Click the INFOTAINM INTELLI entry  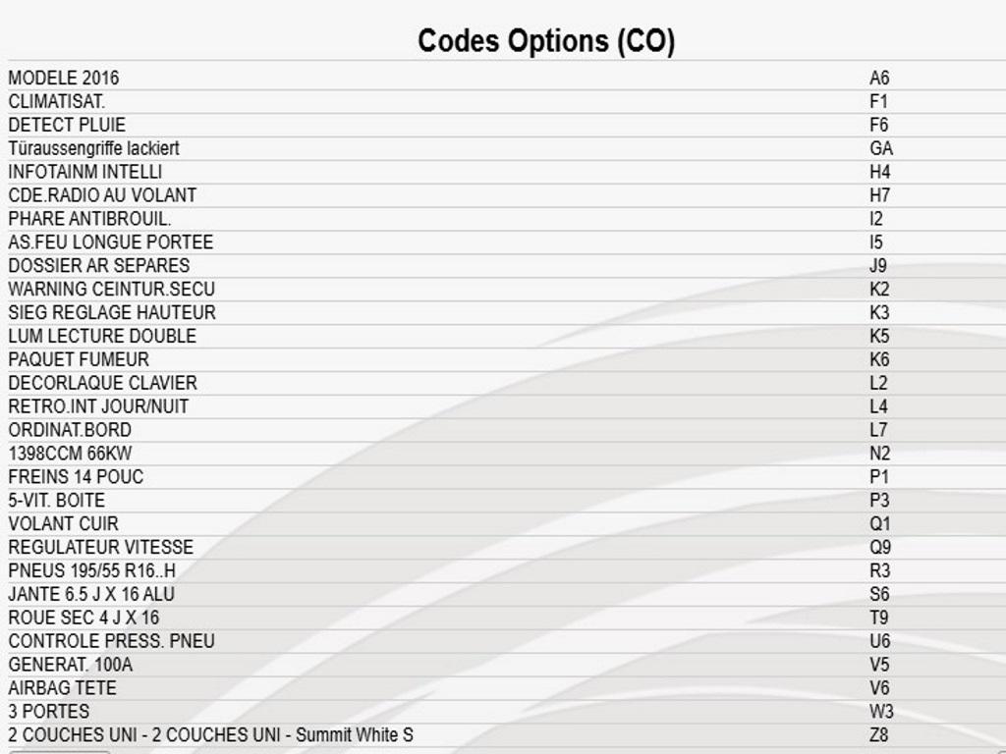tap(85, 172)
